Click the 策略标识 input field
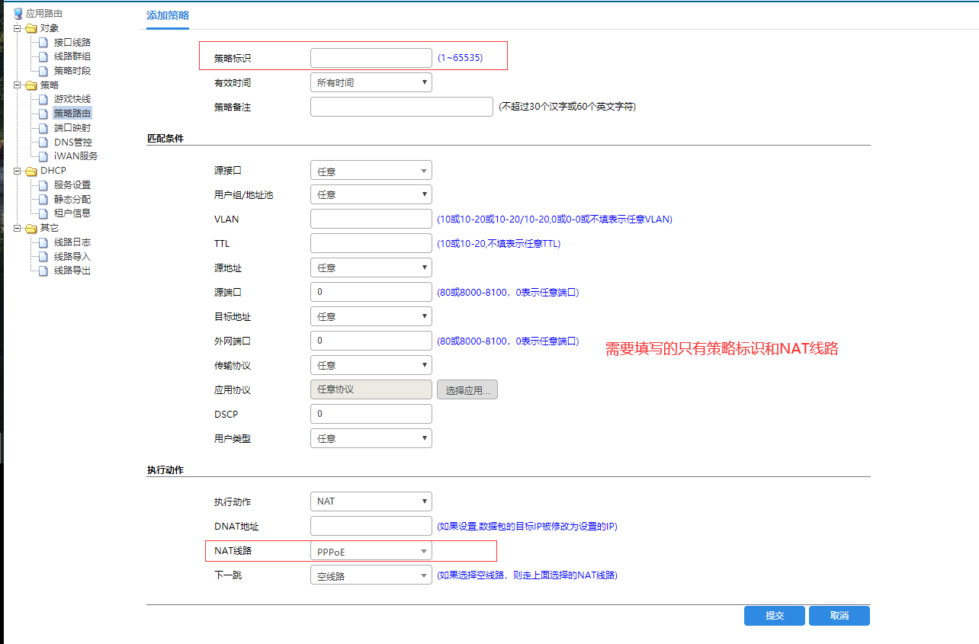979x644 pixels. pyautogui.click(x=371, y=58)
